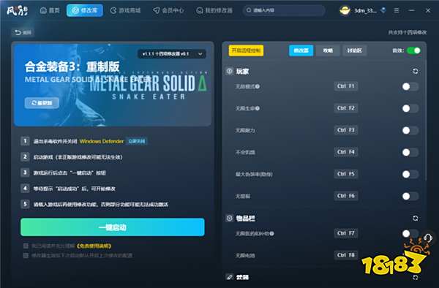Collapse the 物品栏 section header icon
This screenshot has width=439, height=288.
click(229, 218)
